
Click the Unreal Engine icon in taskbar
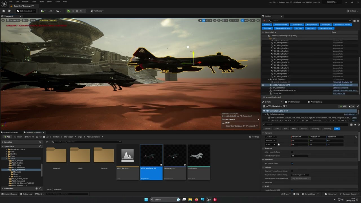209,200
